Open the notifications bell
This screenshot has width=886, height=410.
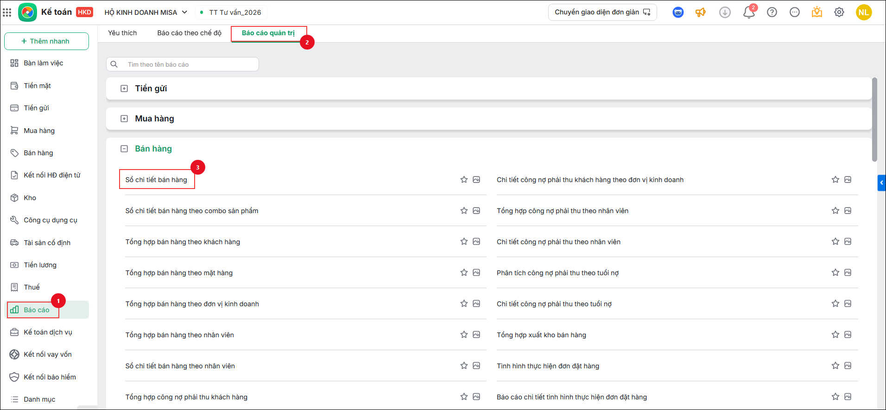tap(749, 12)
